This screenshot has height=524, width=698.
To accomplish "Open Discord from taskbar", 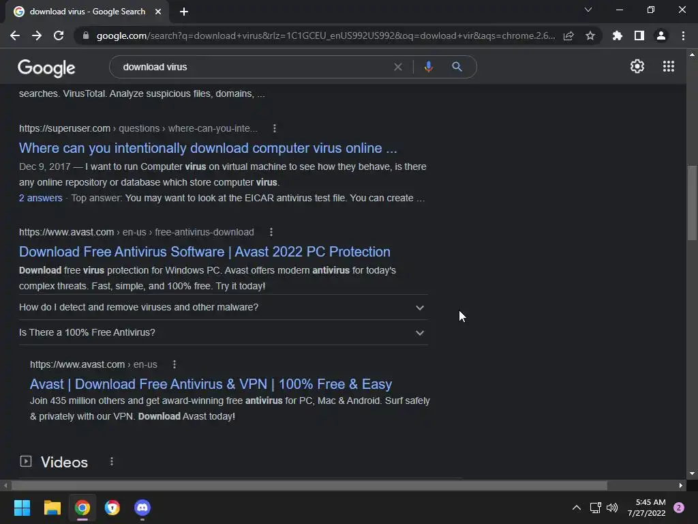I will (x=142, y=508).
